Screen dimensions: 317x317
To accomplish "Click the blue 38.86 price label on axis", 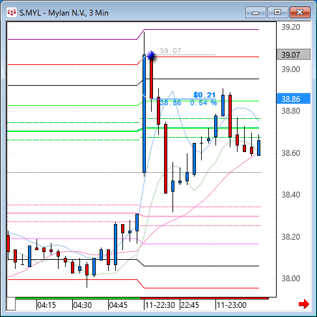I will tap(294, 99).
